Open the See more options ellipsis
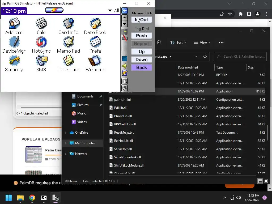 [221, 42]
